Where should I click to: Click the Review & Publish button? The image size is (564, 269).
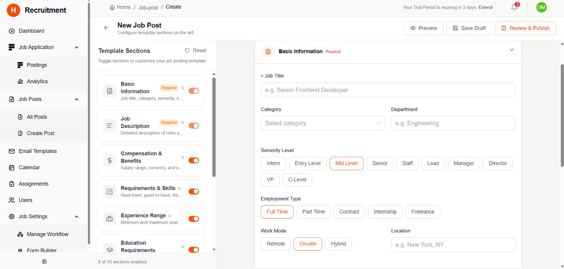525,28
